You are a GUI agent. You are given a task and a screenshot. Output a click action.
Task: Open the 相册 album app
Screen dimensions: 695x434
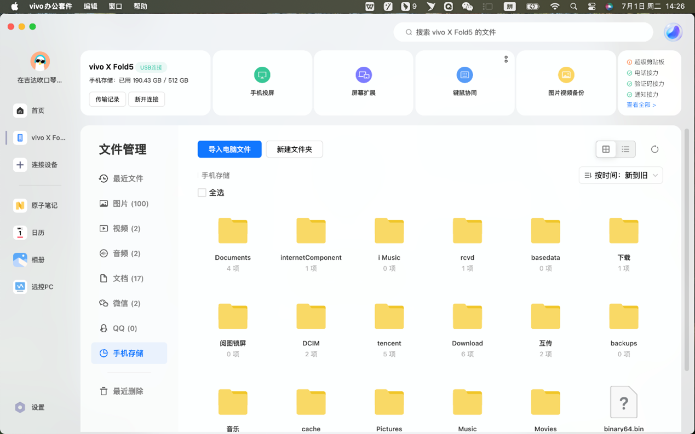pyautogui.click(x=30, y=259)
